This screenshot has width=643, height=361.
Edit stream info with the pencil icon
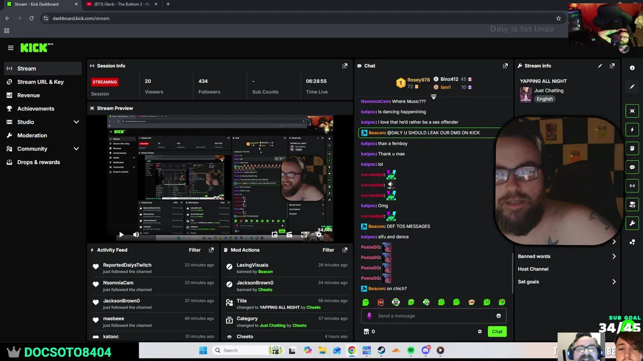[600, 66]
